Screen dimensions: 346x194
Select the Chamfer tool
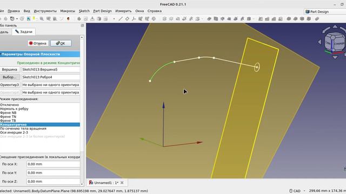coord(295,19)
